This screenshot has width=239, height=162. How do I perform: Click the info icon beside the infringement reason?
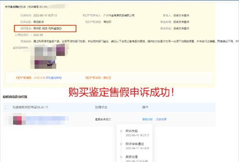tap(60, 28)
